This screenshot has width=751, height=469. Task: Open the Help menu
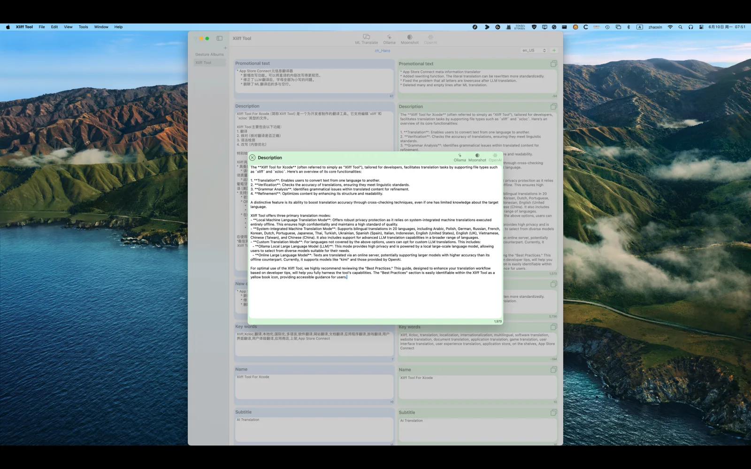[118, 27]
